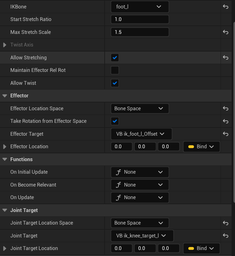Enable Maintain Effector Rel Rot
235x256 pixels.
pyautogui.click(x=115, y=70)
